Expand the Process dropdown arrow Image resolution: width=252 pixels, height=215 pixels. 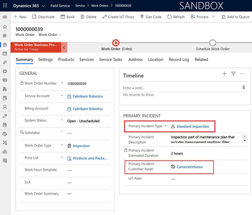[x=213, y=17]
